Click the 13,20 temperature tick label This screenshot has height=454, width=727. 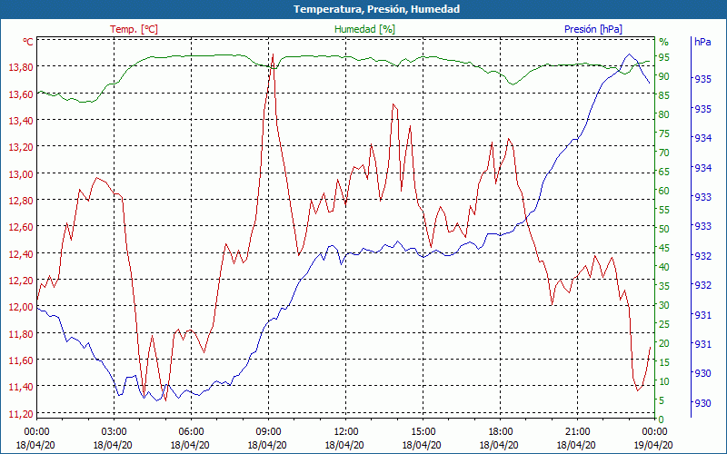(21, 147)
